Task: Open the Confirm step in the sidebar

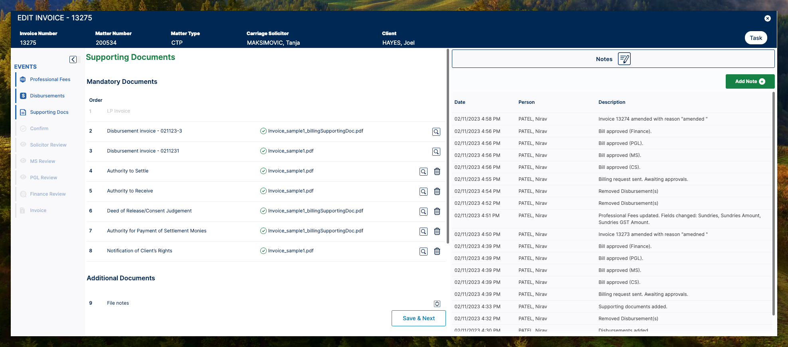Action: click(x=39, y=129)
